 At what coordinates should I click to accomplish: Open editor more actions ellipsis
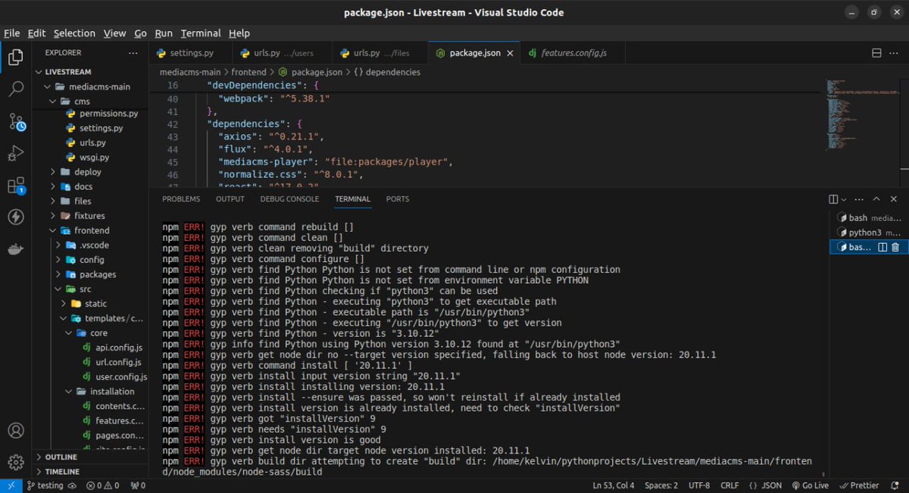[x=895, y=53]
